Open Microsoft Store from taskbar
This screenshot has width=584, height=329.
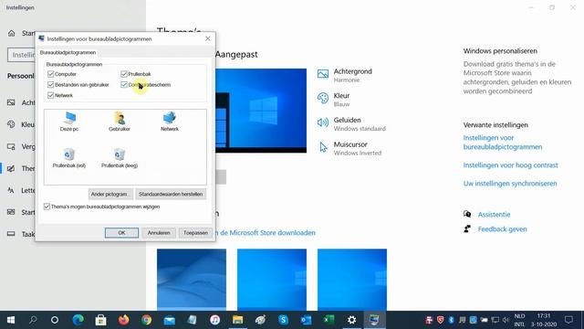tap(100, 320)
